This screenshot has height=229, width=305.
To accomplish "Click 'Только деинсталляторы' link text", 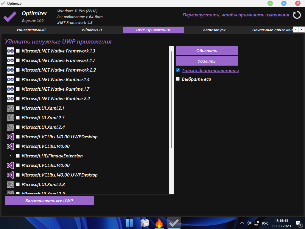I will point(210,70).
